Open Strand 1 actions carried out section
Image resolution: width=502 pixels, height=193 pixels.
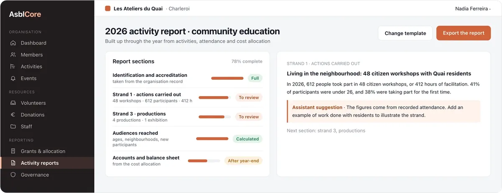tap(187, 97)
